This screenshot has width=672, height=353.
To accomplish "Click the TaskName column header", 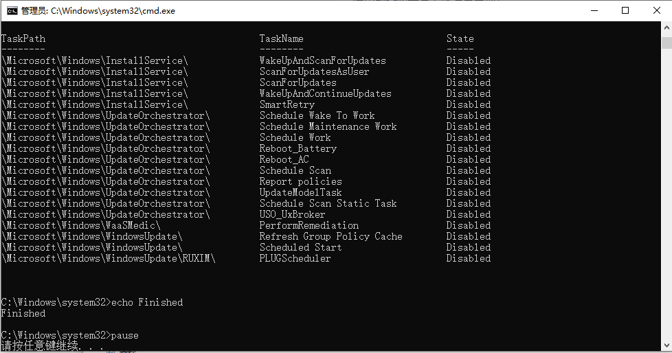I will tap(282, 38).
